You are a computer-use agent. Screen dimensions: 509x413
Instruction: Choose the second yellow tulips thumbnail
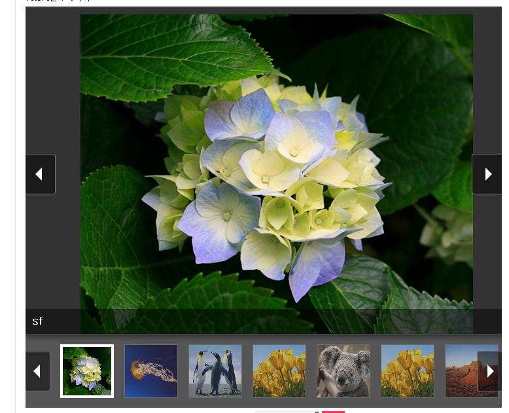pyautogui.click(x=408, y=371)
